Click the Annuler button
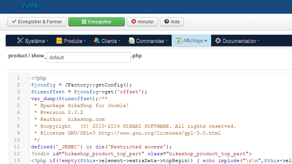This screenshot has height=164, width=292. [142, 22]
